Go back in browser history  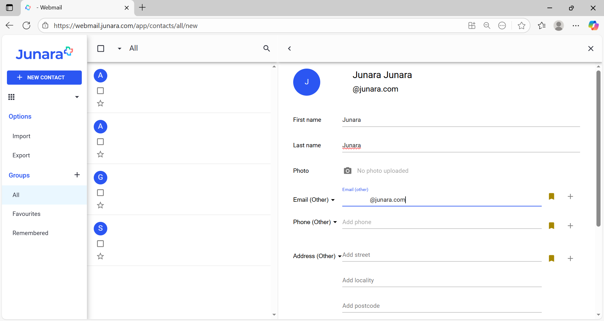pos(9,25)
